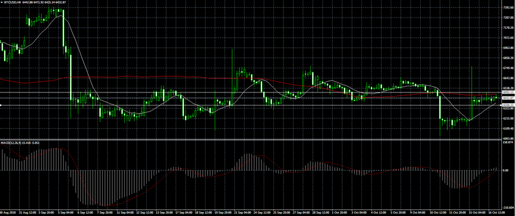The height and width of the screenshot is (216, 515).
Task: Grab the horizontal line's left-edge square handle
Action: coord(1,105)
